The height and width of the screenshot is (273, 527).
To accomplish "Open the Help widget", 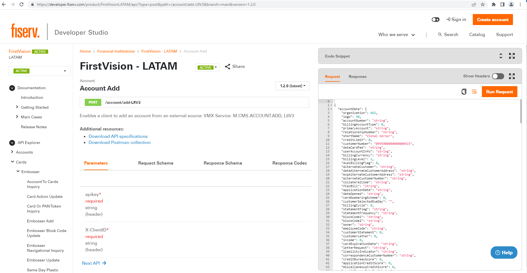I will (x=504, y=252).
